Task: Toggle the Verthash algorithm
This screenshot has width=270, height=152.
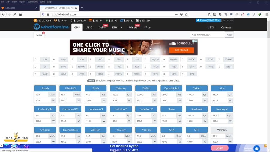Action: (222, 130)
